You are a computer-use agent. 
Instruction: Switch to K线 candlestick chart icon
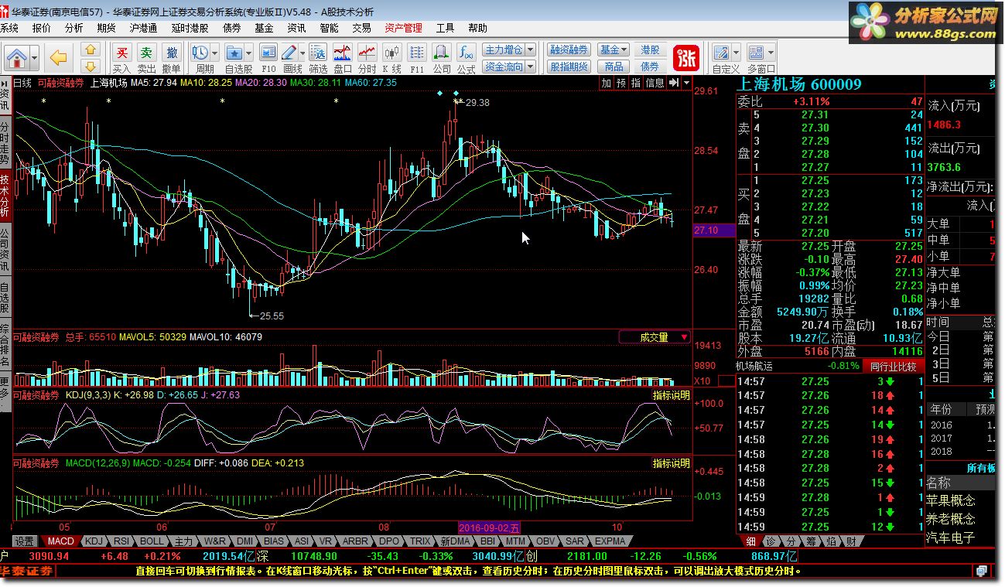click(x=392, y=53)
